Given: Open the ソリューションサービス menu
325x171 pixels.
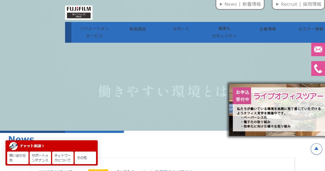Looking at the screenshot, I should (x=94, y=32).
